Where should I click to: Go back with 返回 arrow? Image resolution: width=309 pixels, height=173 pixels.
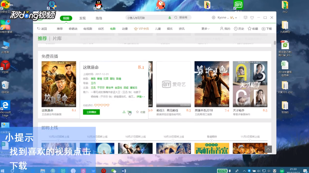point(42,29)
